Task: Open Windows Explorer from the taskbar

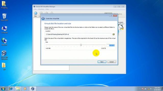Action: (x=18, y=89)
